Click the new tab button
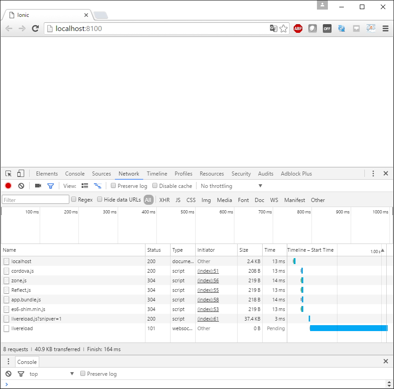 click(x=101, y=16)
